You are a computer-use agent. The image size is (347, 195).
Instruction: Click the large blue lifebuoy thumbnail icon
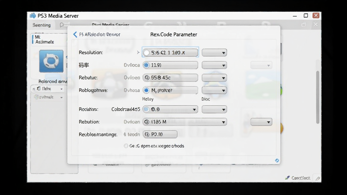click(x=51, y=61)
